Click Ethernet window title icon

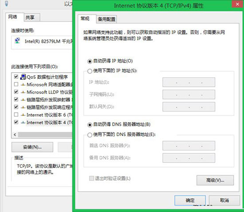6,4
